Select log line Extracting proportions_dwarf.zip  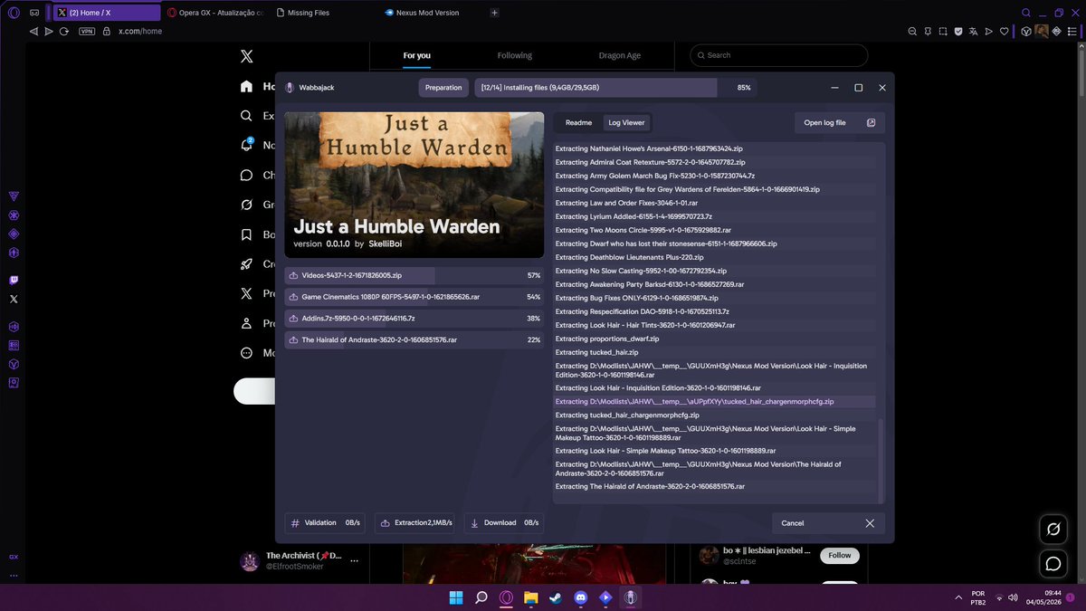[x=607, y=339]
